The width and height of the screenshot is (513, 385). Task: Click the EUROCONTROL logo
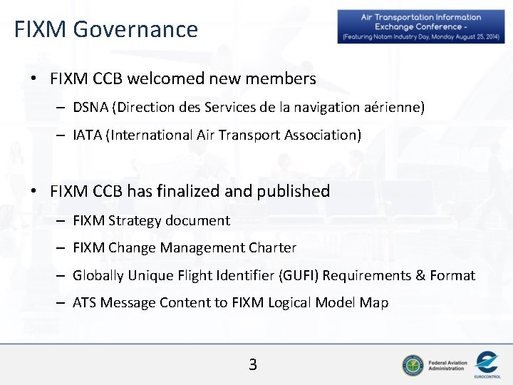[x=487, y=365]
